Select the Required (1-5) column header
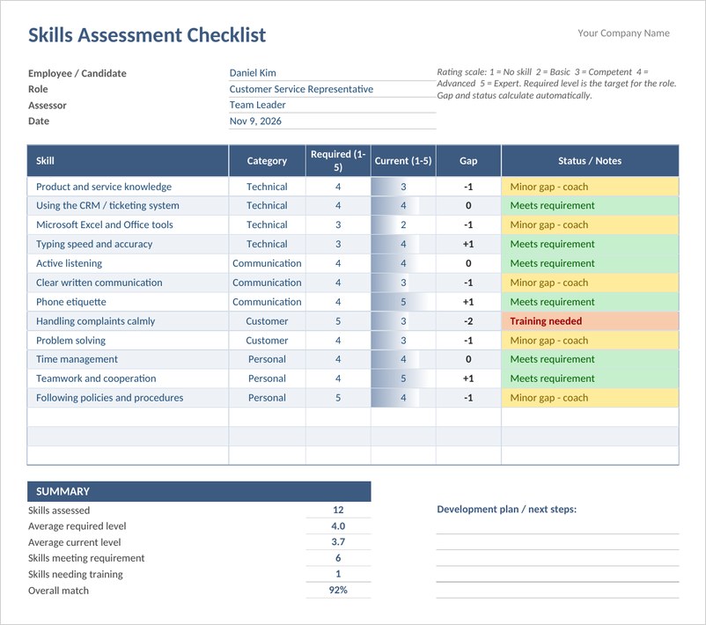706x625 pixels. click(x=338, y=161)
